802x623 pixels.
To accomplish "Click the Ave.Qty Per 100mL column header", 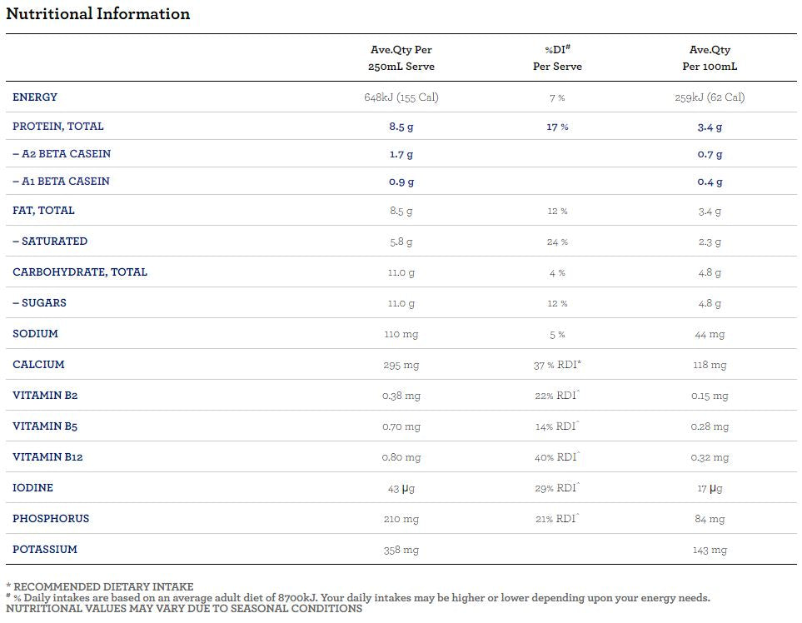I will tap(710, 58).
